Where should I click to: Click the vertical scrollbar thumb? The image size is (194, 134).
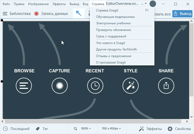tap(191, 60)
